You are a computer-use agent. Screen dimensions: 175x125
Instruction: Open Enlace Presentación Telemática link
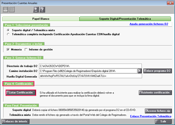(x=151, y=116)
